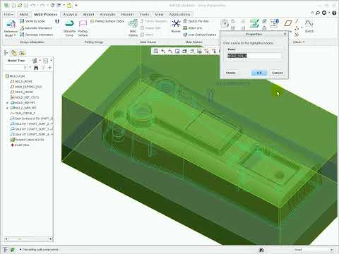Select MOLD_DEF_CSYS in the Model Tree
This screenshot has height=254, width=339.
click(25, 97)
